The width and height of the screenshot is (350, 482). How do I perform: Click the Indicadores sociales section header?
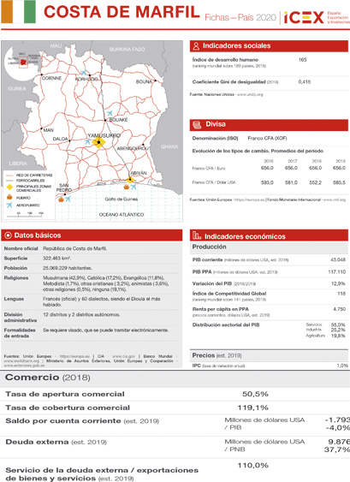click(269, 46)
